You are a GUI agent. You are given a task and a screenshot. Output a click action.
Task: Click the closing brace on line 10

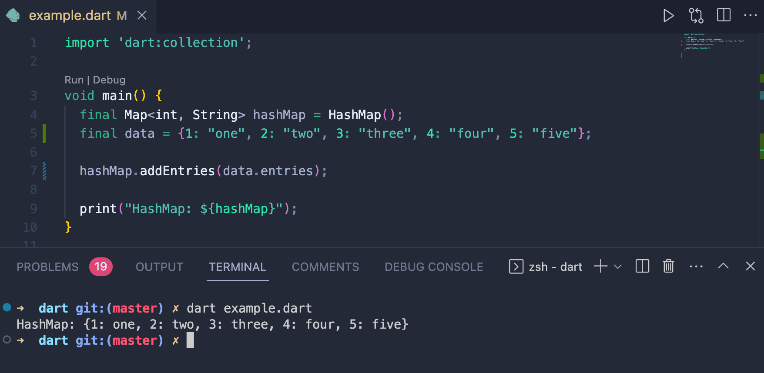pyautogui.click(x=68, y=227)
